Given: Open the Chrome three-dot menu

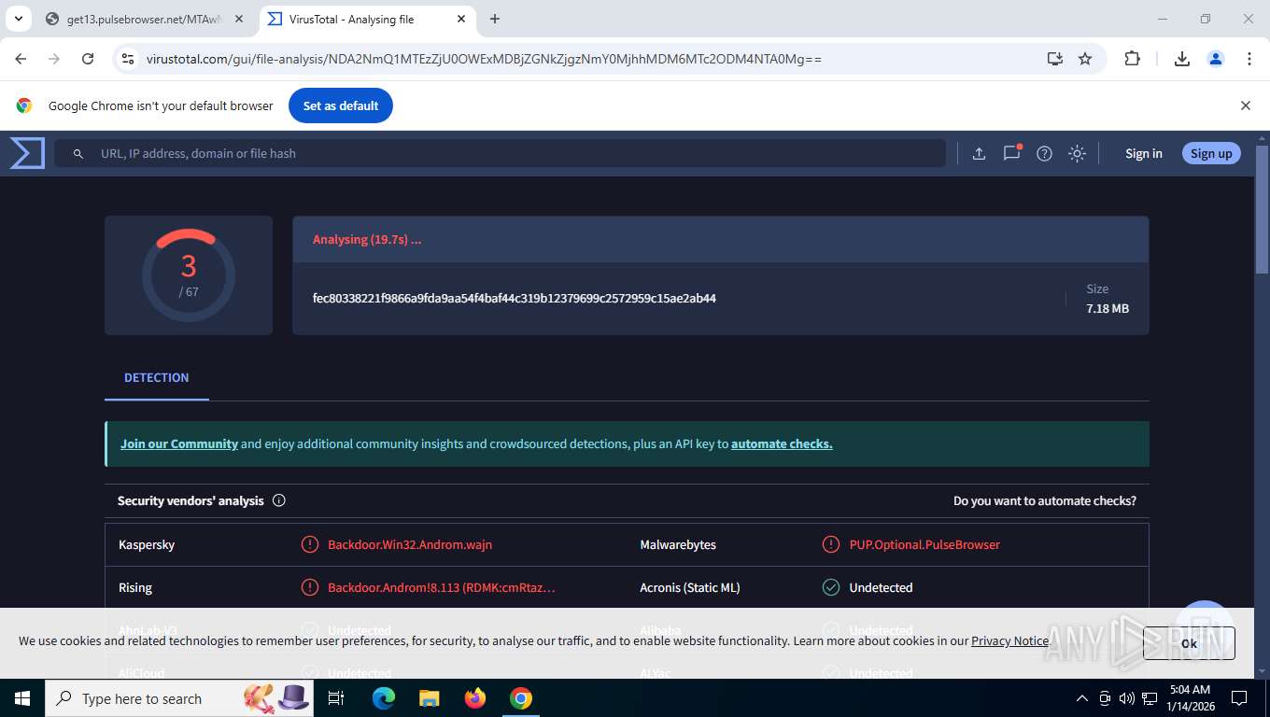Looking at the screenshot, I should 1249,59.
